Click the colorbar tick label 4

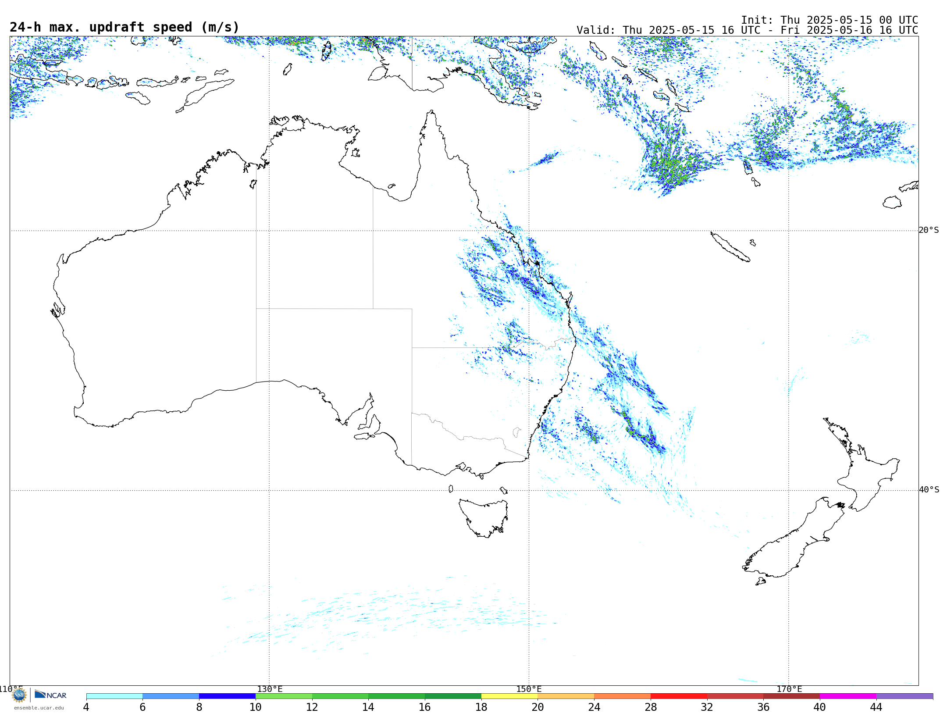(86, 707)
